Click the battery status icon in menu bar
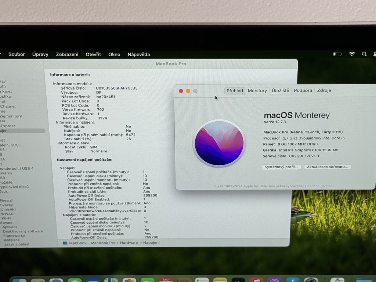 (x=337, y=54)
